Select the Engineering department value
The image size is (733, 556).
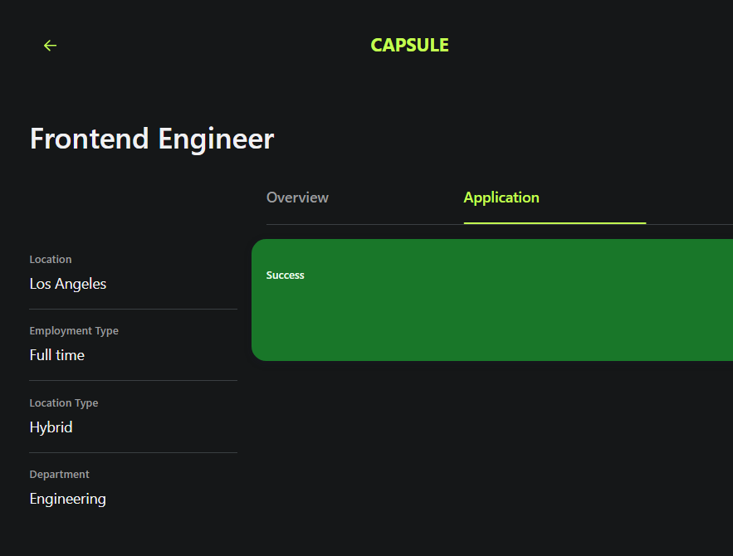67,499
